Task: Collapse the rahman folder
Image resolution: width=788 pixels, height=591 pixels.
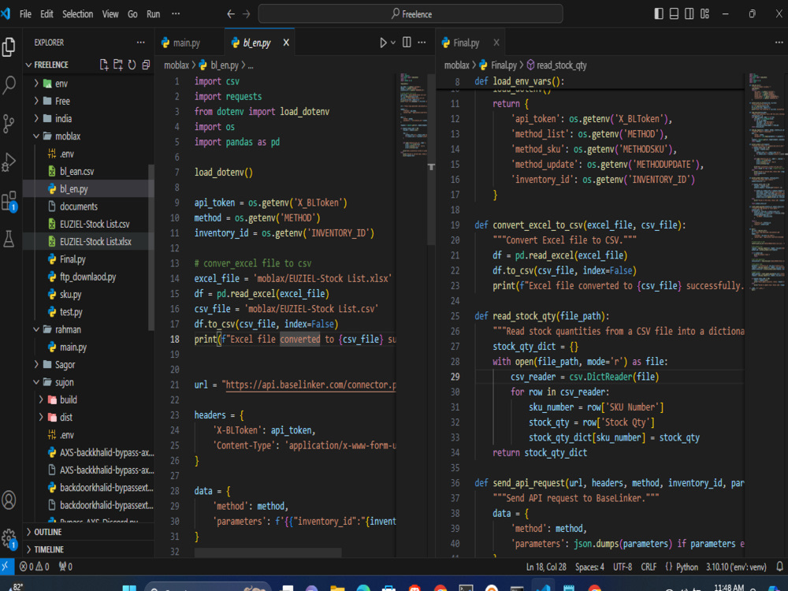Action: pos(36,329)
